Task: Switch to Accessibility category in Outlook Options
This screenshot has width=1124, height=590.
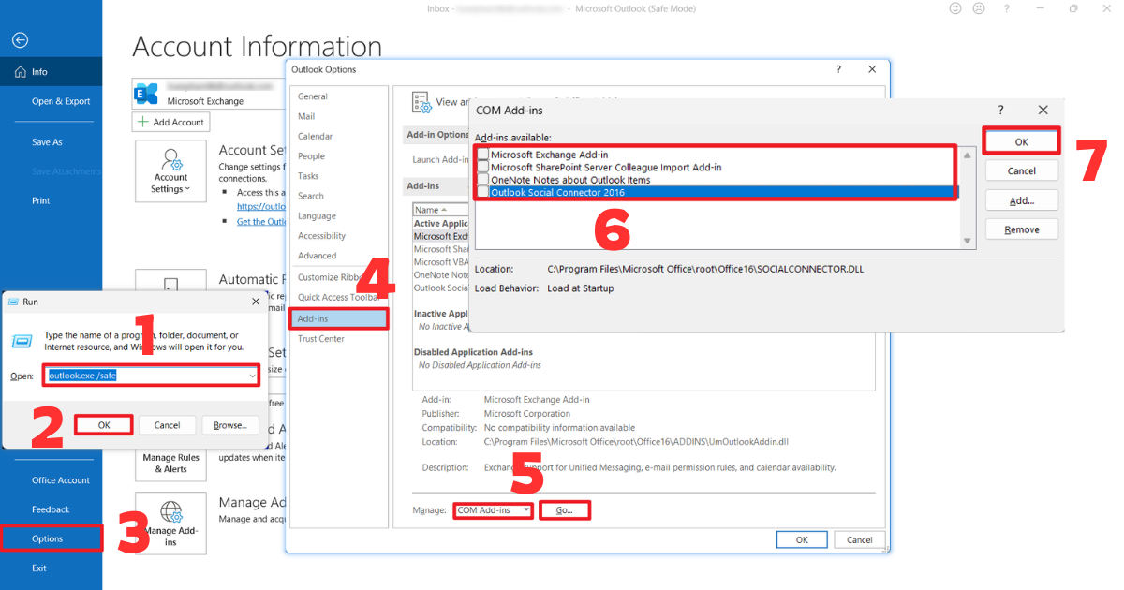Action: click(x=338, y=235)
